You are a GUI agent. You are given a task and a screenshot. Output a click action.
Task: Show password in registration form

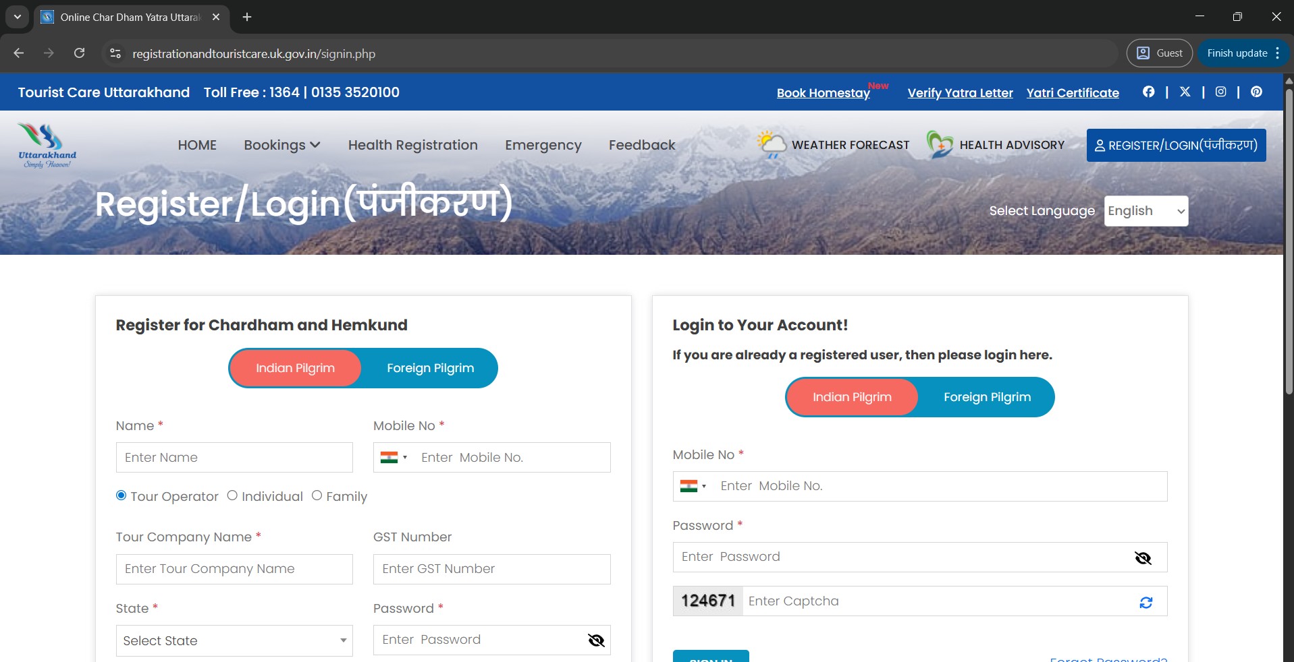(596, 640)
